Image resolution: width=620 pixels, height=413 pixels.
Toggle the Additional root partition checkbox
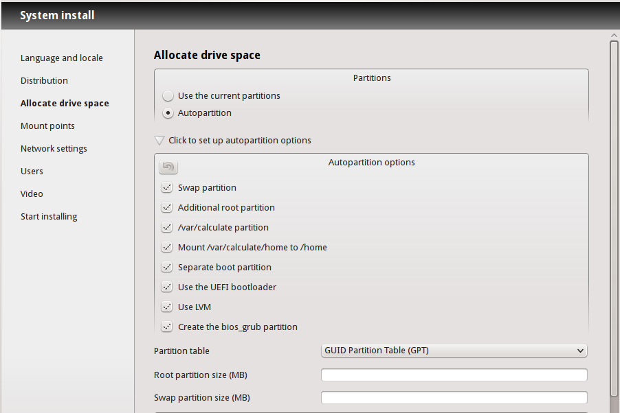(x=167, y=207)
